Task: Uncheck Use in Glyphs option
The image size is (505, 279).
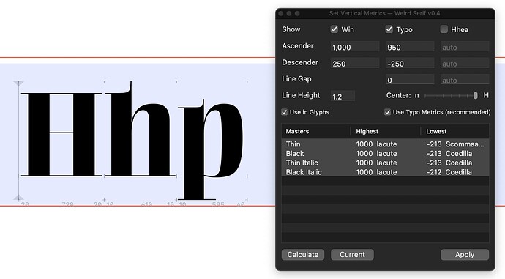Action: [x=284, y=112]
